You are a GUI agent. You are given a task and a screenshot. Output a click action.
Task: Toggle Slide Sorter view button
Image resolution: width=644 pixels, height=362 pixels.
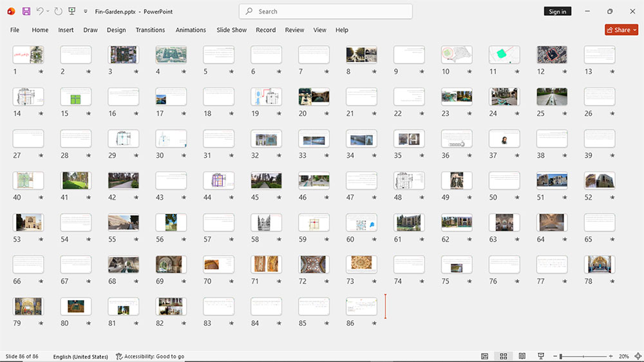point(503,356)
